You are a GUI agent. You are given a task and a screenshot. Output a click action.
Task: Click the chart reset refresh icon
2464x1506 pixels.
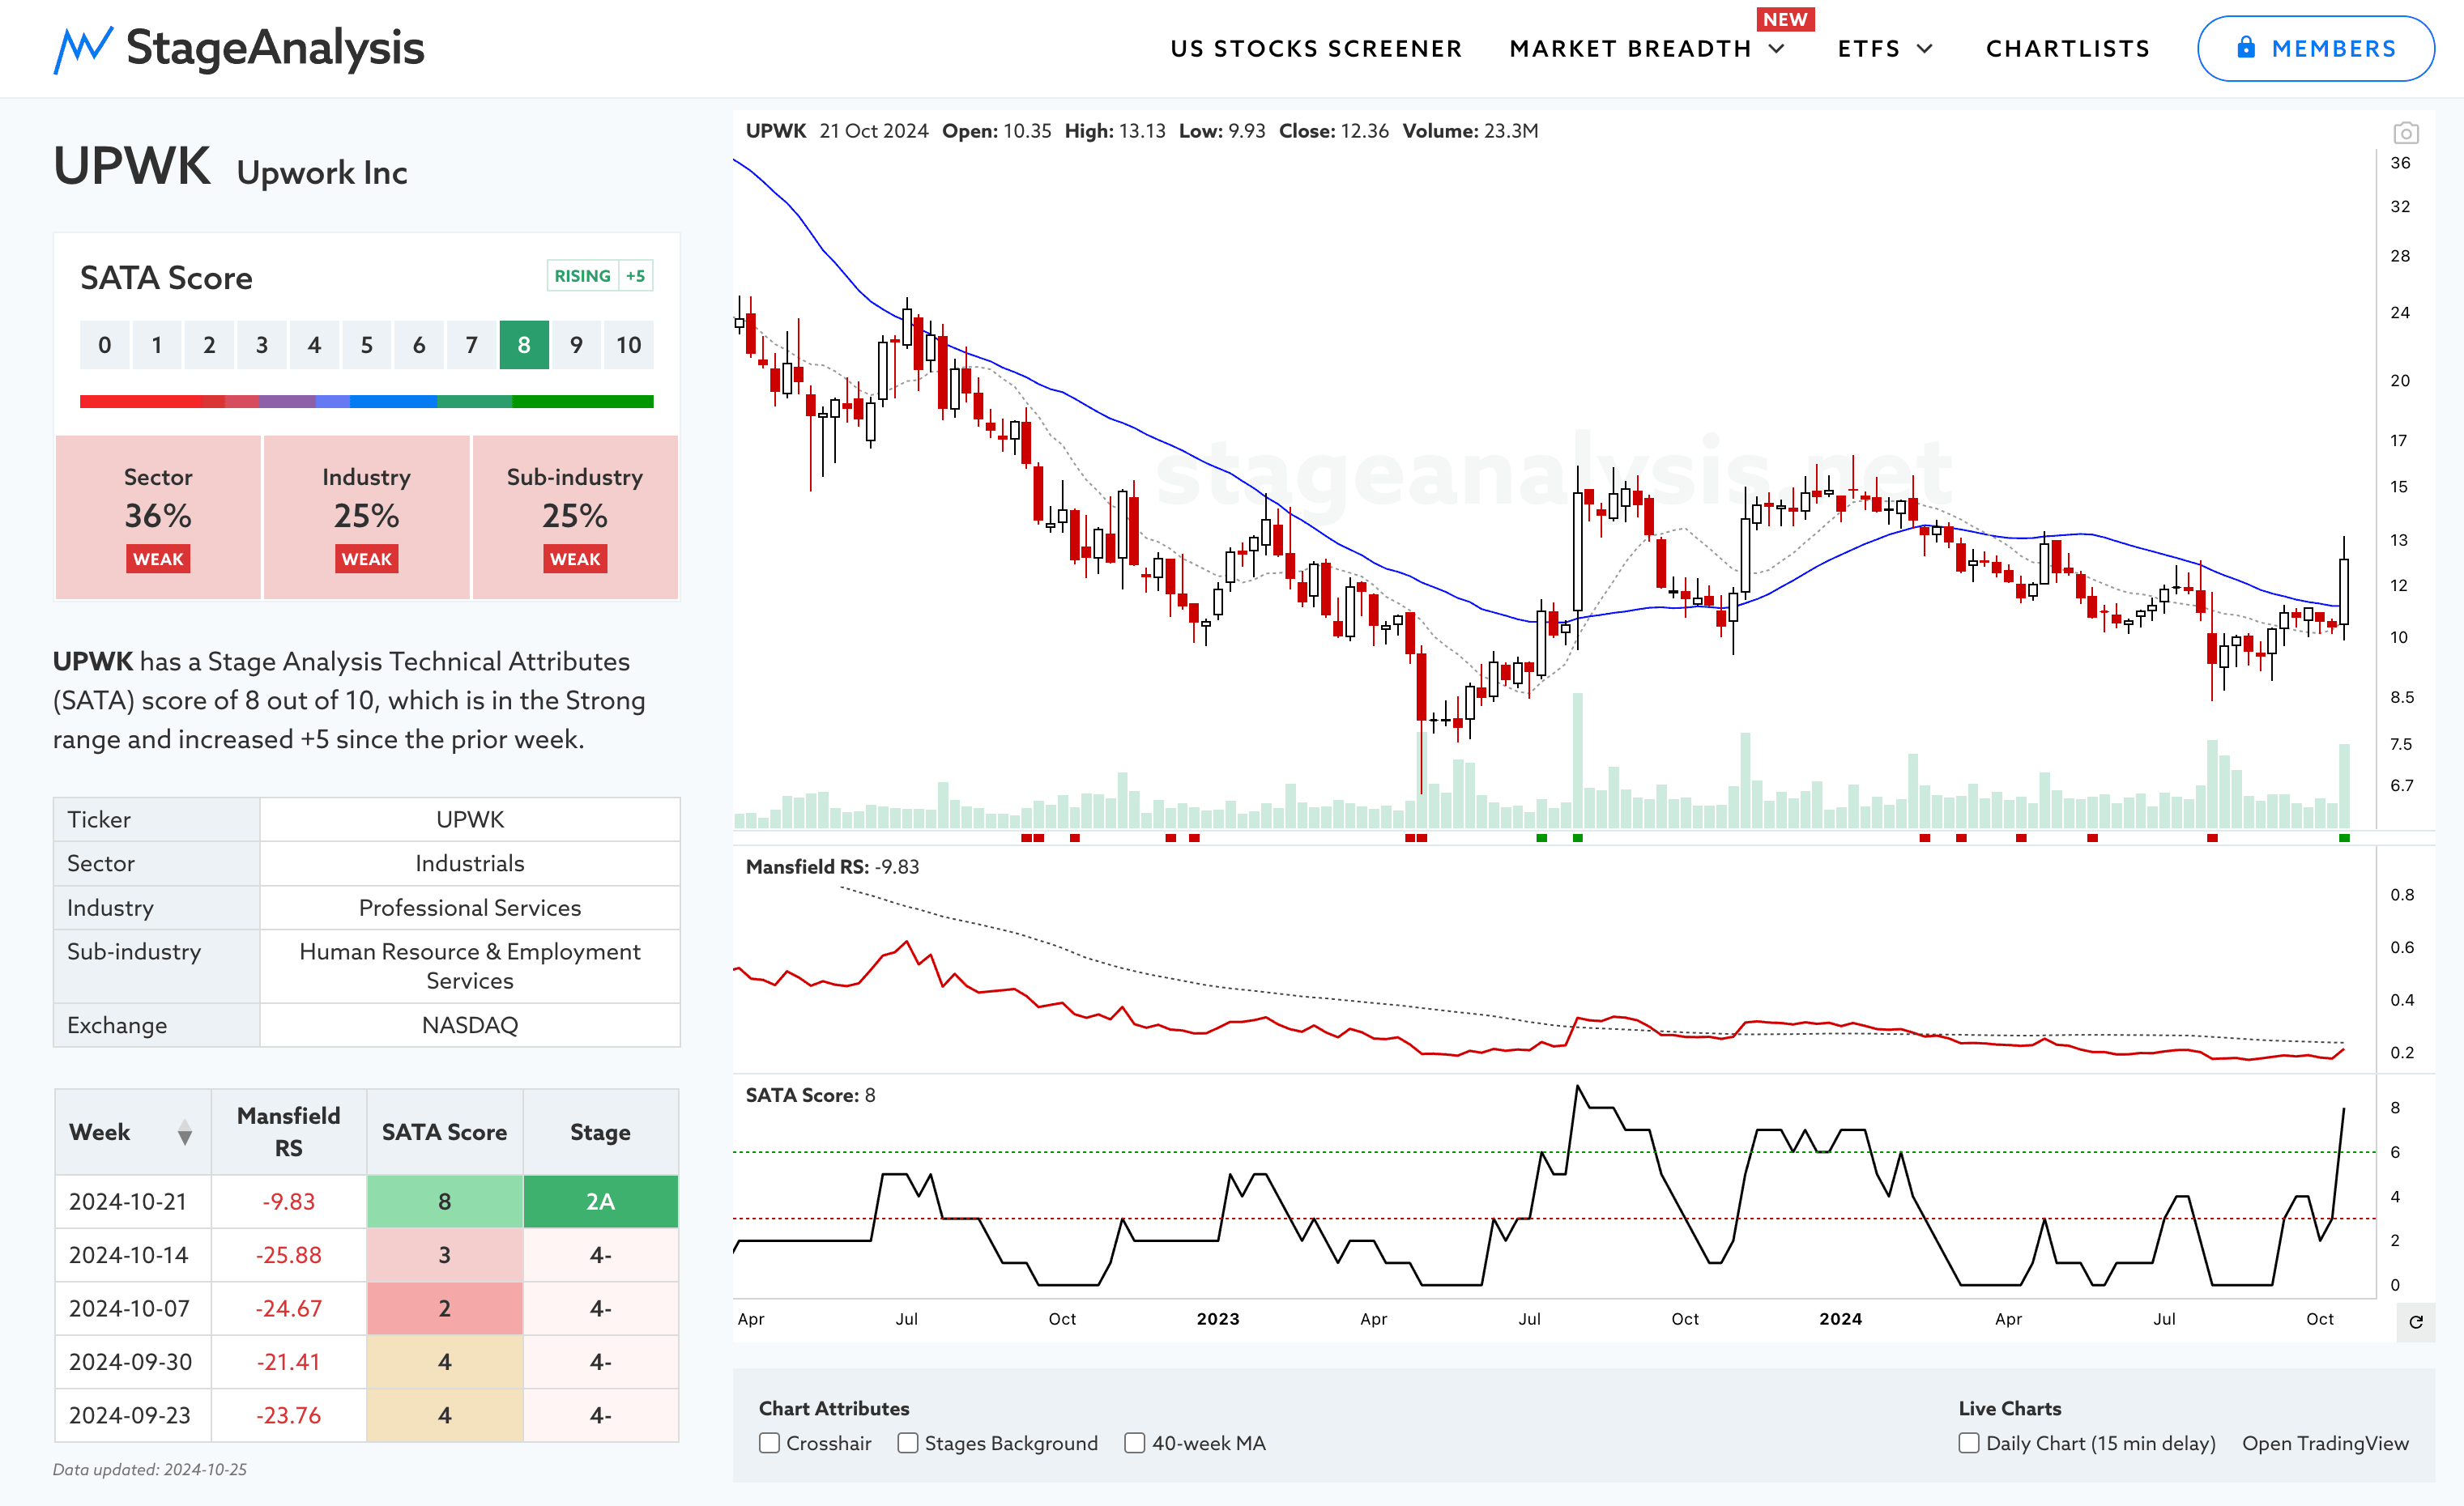2416,1322
